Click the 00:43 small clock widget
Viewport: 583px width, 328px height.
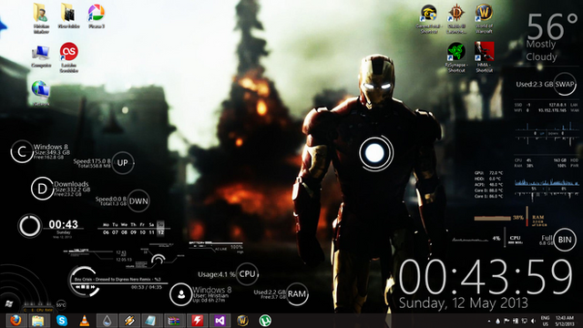pyautogui.click(x=63, y=225)
